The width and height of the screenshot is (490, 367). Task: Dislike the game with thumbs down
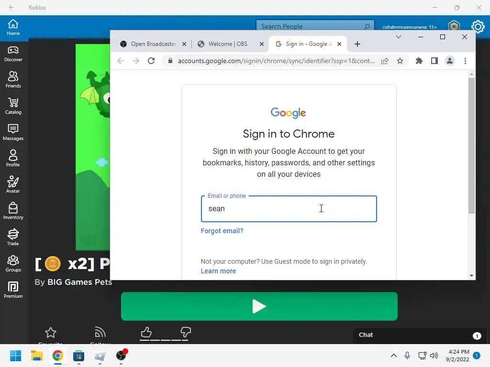186,333
